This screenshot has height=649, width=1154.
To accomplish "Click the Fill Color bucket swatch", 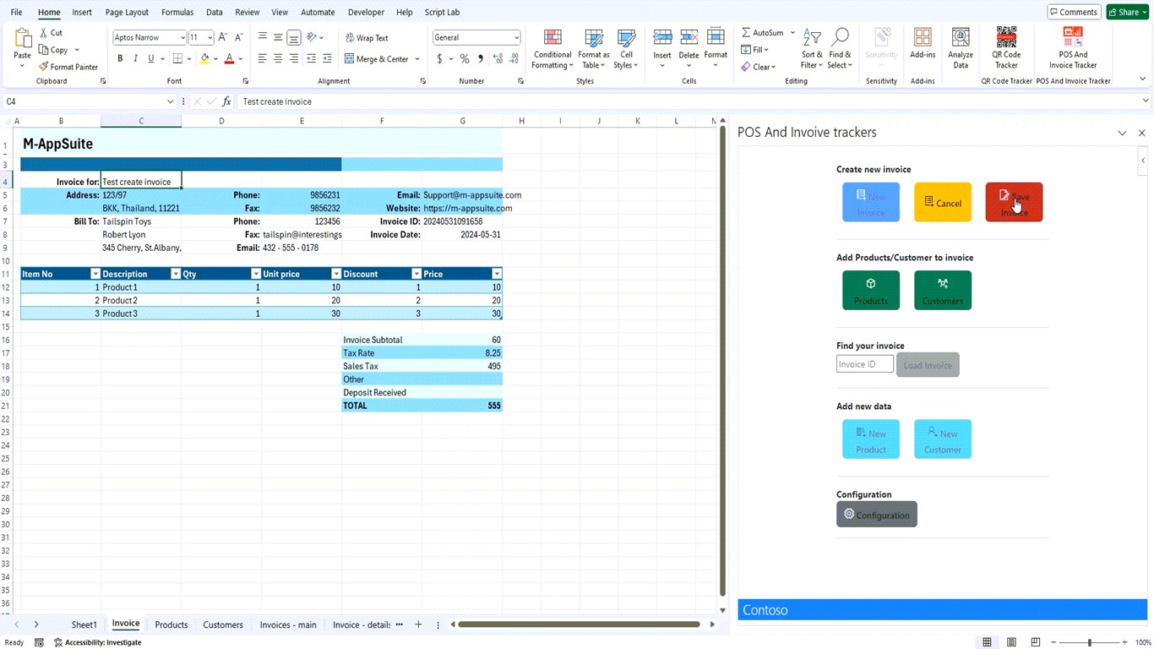I will pos(204,59).
